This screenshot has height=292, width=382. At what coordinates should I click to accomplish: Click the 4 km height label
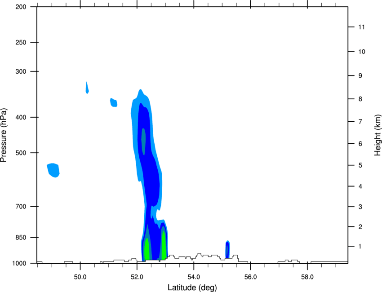coord(360,186)
